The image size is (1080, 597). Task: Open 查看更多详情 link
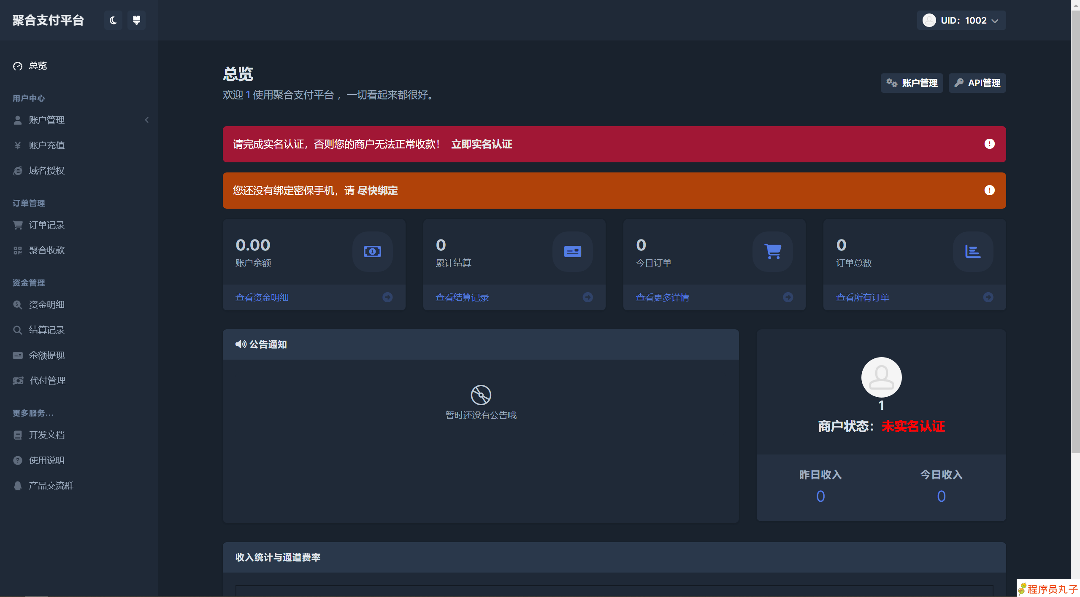662,298
